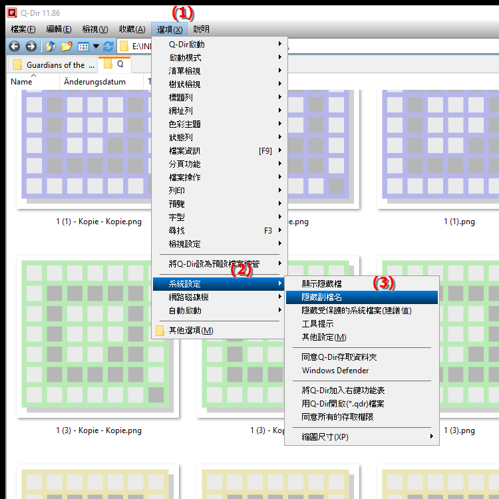Click the folder up-level icon
Screen dimensions: 499x499
click(51, 47)
